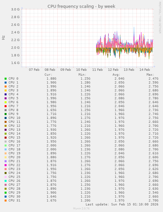
Task: Click the 'Last update' timestamp line
Action: pos(122,204)
